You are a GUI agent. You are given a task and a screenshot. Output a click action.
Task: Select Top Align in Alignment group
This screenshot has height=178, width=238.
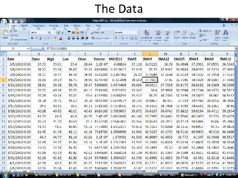(x=69, y=32)
